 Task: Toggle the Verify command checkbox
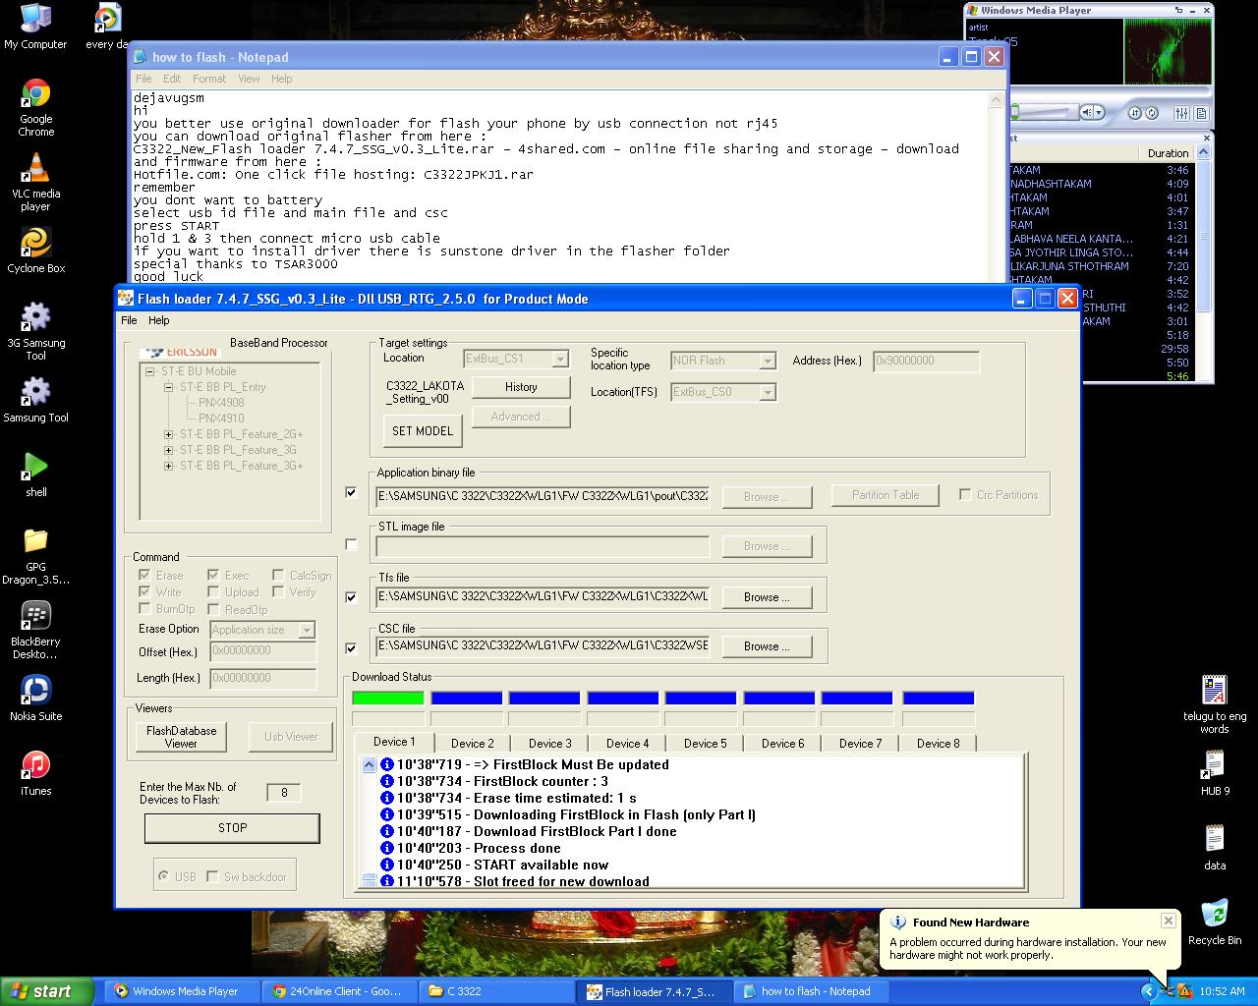[278, 592]
